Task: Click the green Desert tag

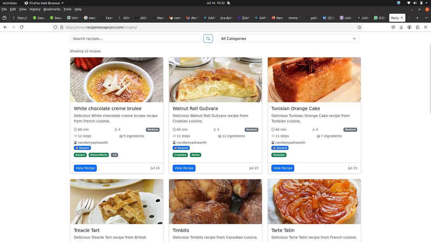Action: pos(80,155)
